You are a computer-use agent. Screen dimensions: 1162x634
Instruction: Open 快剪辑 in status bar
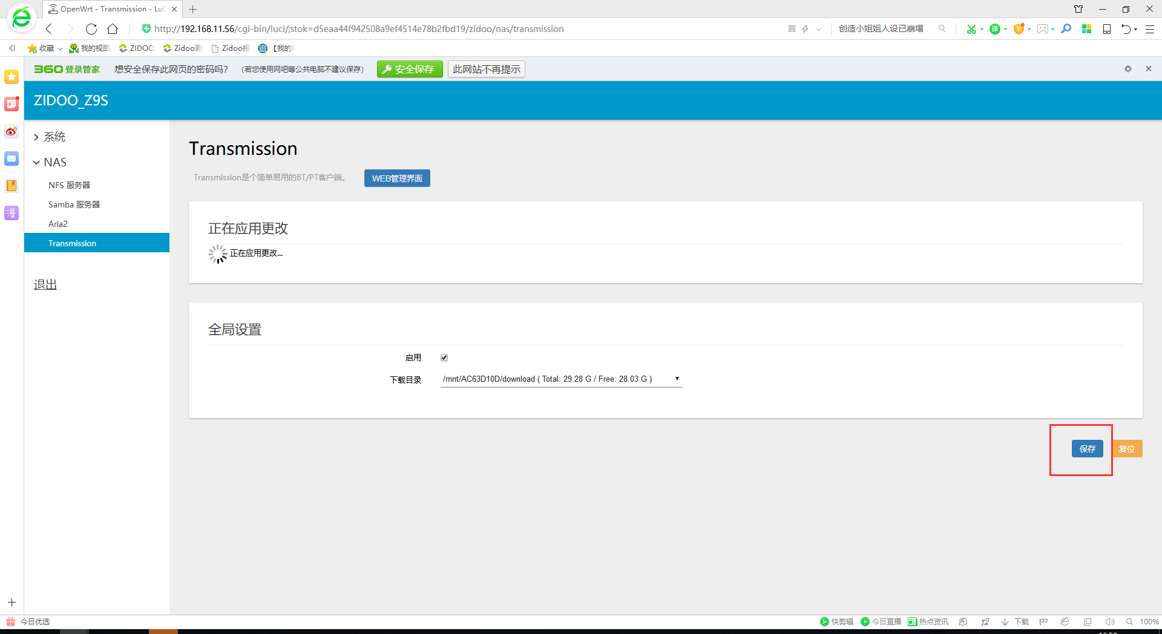point(836,621)
